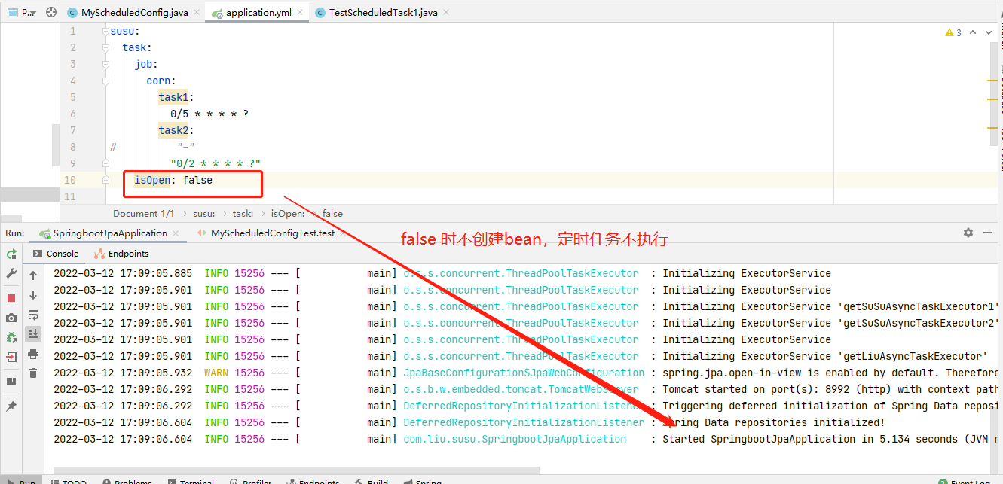
Task: Pin the Run tool window
Action: [11, 406]
